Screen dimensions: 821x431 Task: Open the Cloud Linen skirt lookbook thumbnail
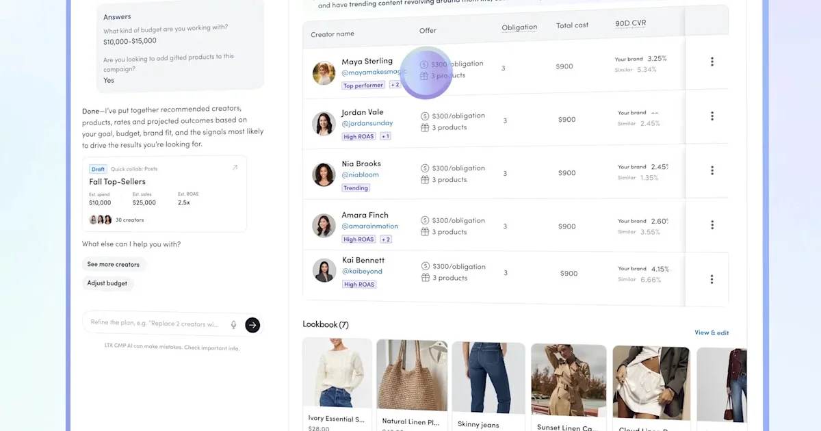(x=651, y=382)
